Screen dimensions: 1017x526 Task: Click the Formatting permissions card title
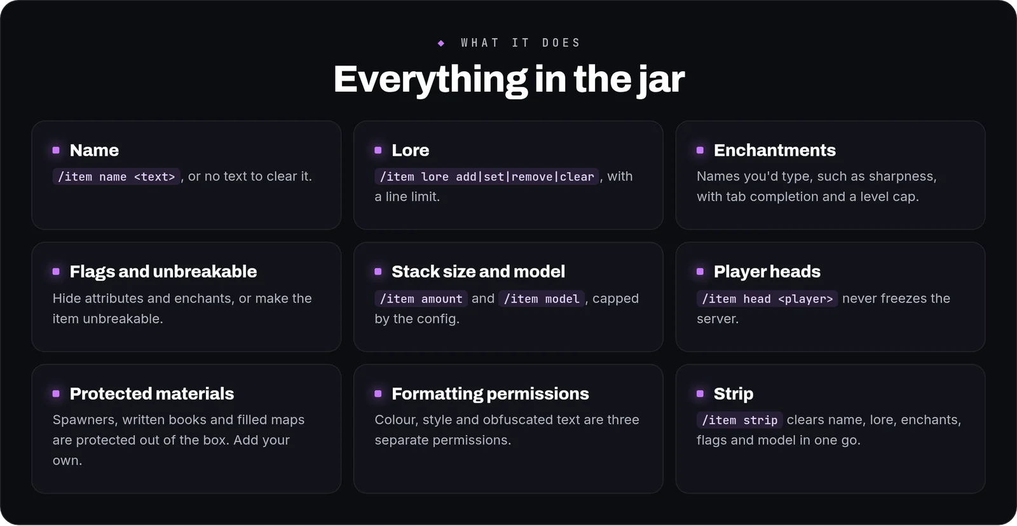tap(490, 394)
